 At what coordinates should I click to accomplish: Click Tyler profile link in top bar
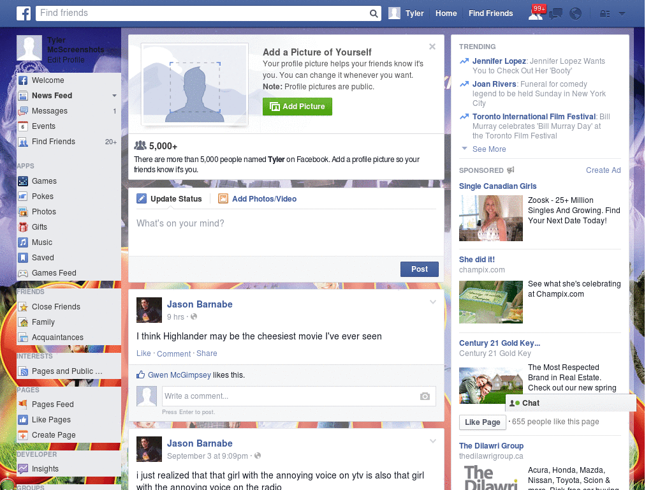pos(406,13)
